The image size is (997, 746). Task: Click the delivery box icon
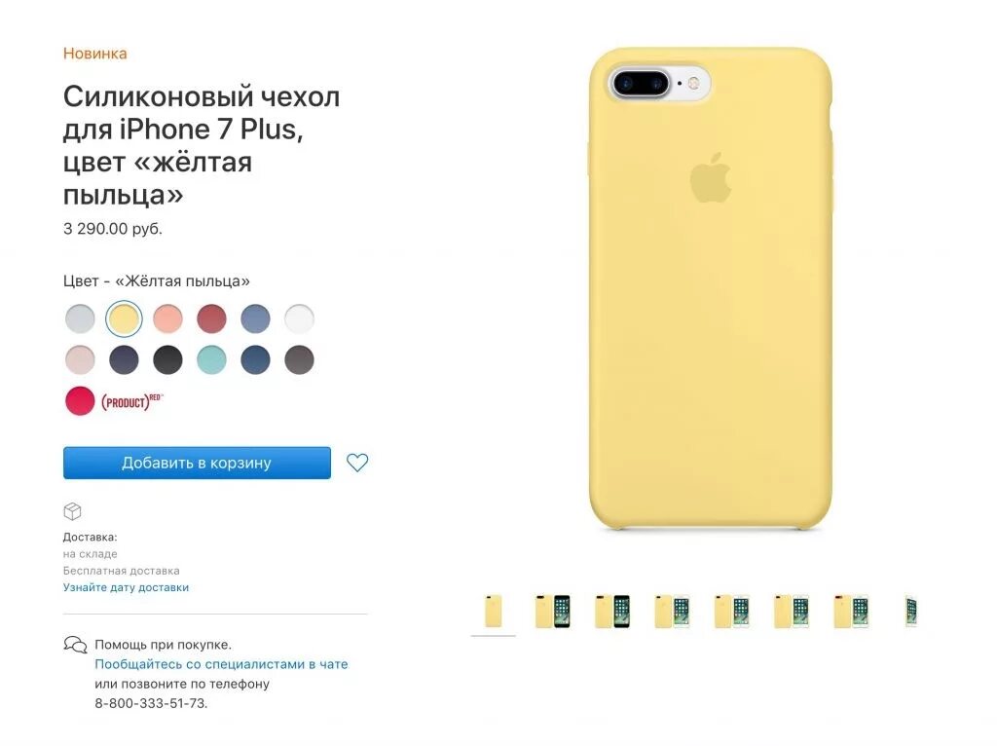(72, 511)
